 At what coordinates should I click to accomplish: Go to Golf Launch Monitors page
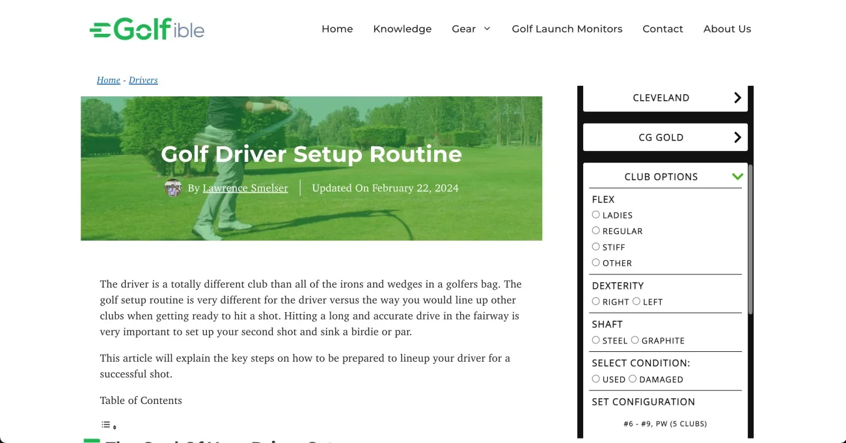click(x=567, y=29)
